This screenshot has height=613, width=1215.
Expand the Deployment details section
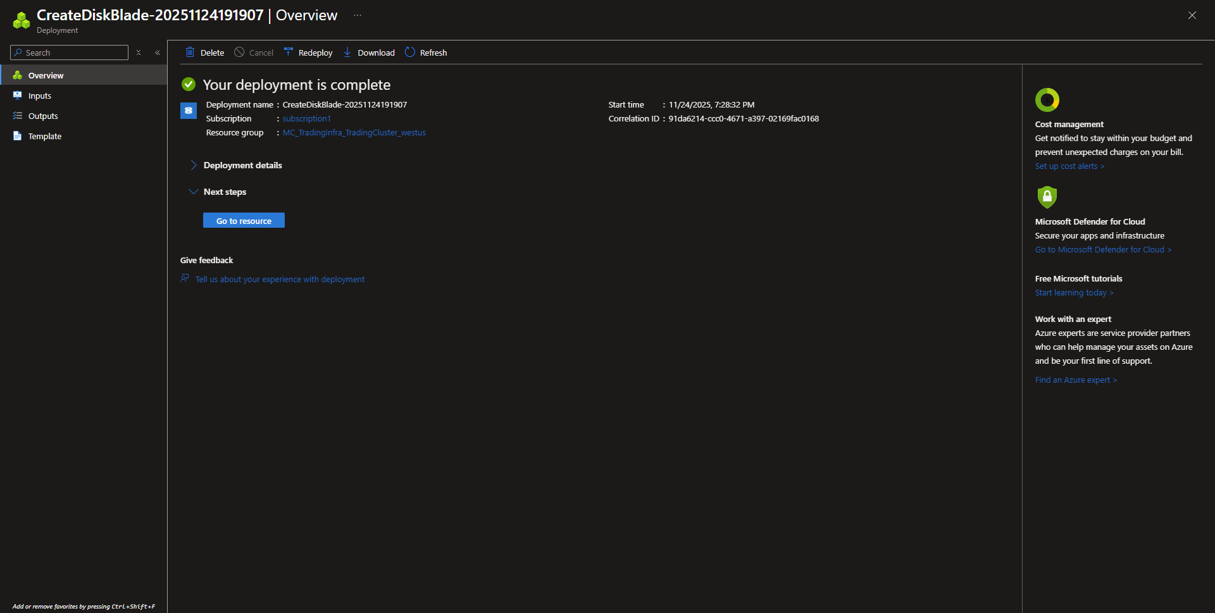(x=194, y=165)
